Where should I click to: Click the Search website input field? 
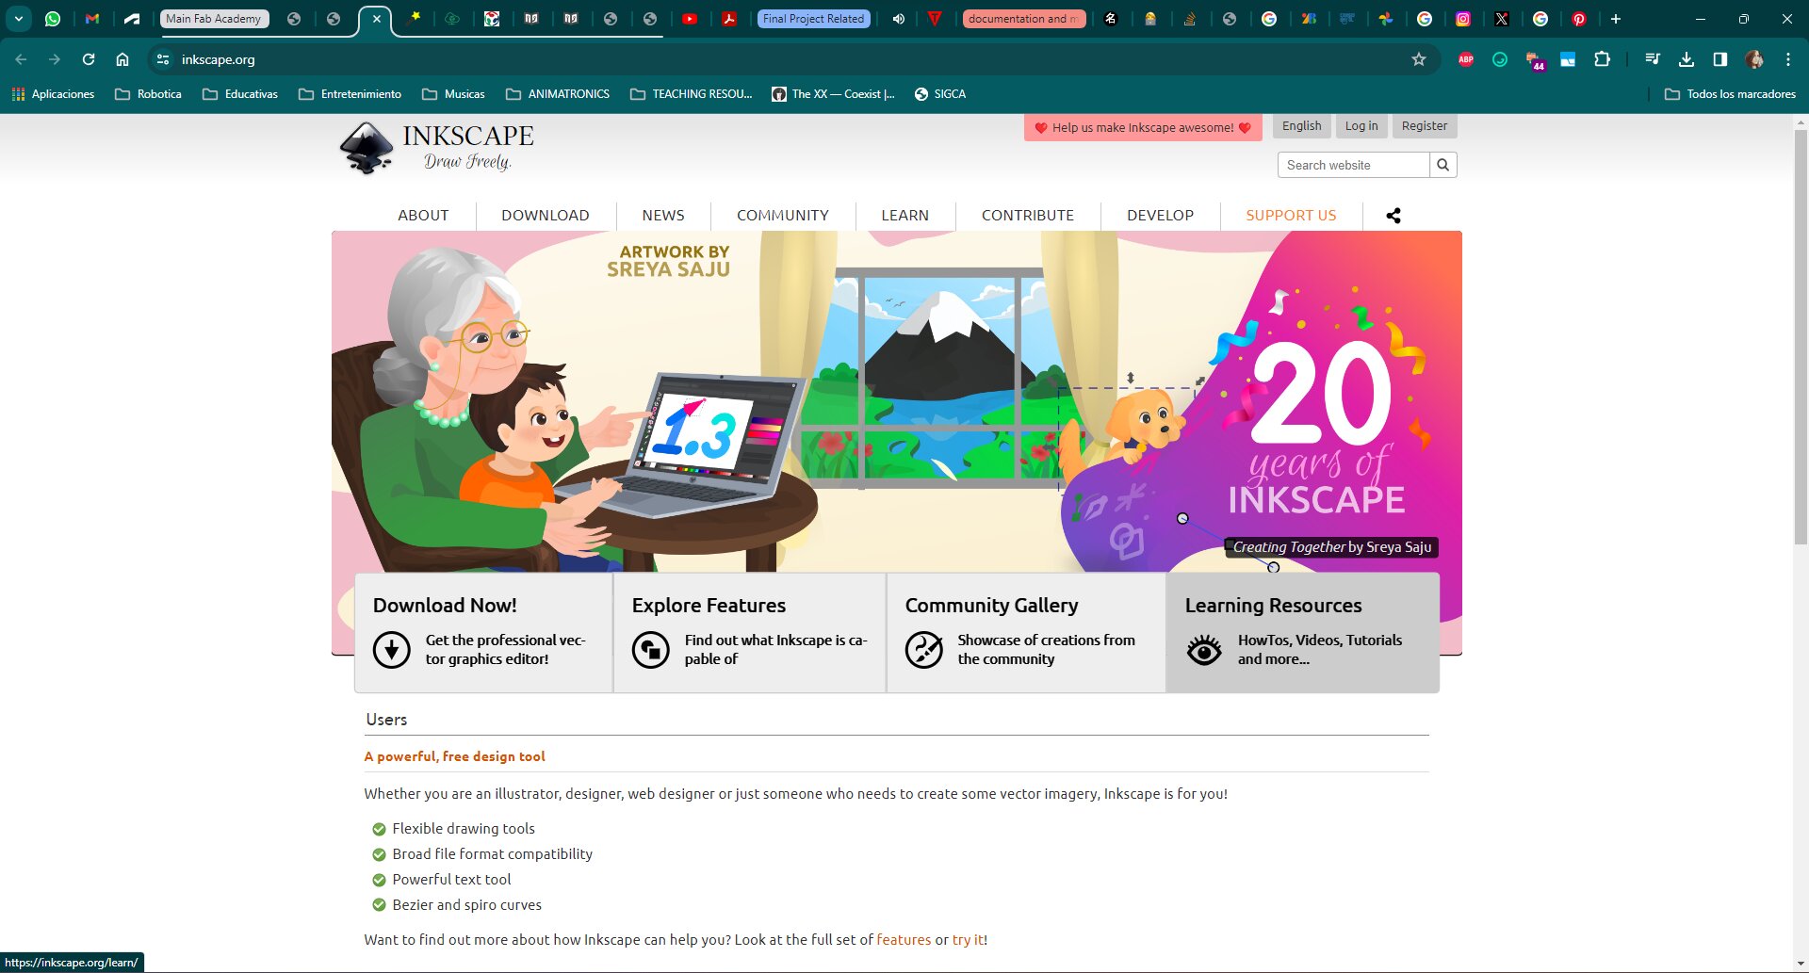point(1353,165)
